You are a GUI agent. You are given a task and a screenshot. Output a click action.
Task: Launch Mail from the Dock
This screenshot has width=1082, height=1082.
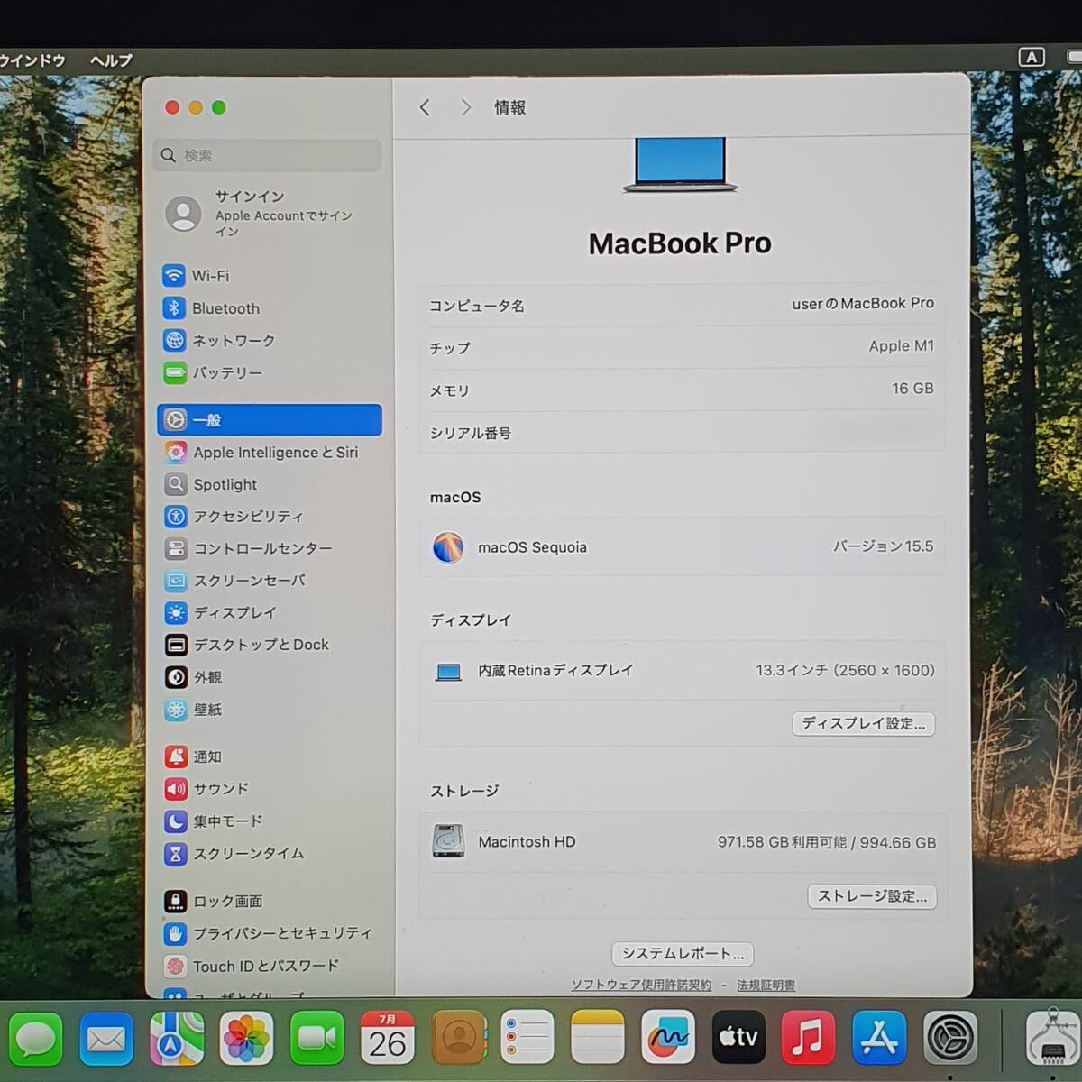pyautogui.click(x=106, y=1040)
